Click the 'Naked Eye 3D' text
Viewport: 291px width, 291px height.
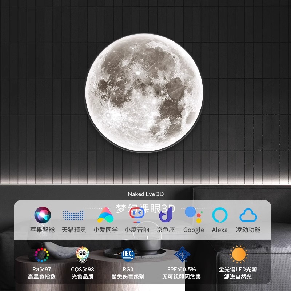coord(146,194)
